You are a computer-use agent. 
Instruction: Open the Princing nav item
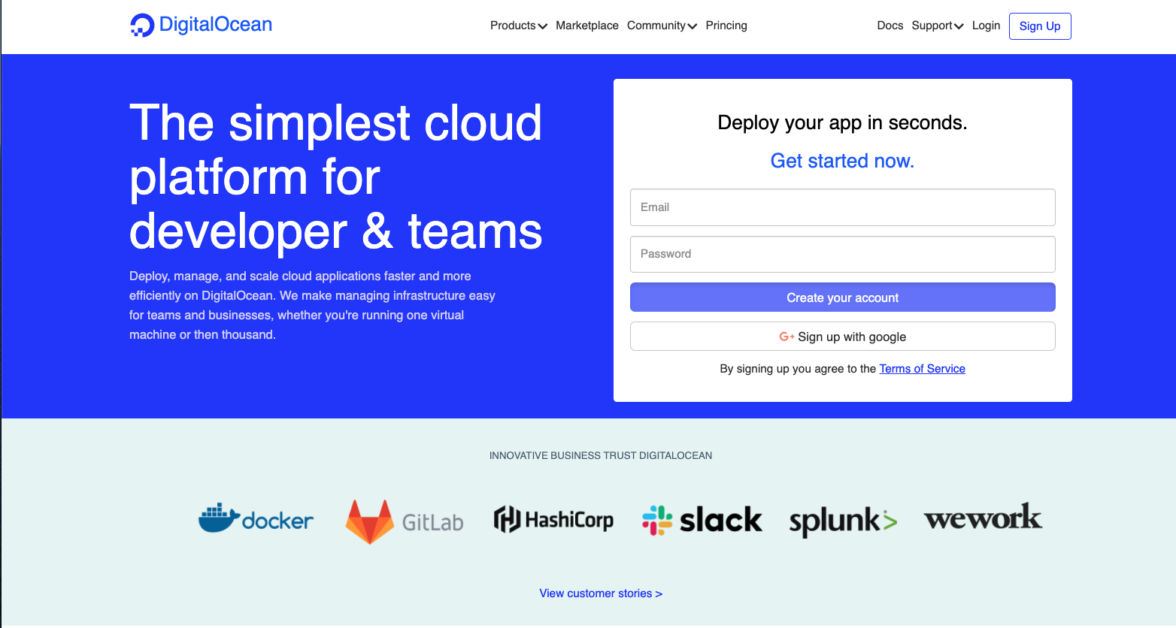coord(726,26)
